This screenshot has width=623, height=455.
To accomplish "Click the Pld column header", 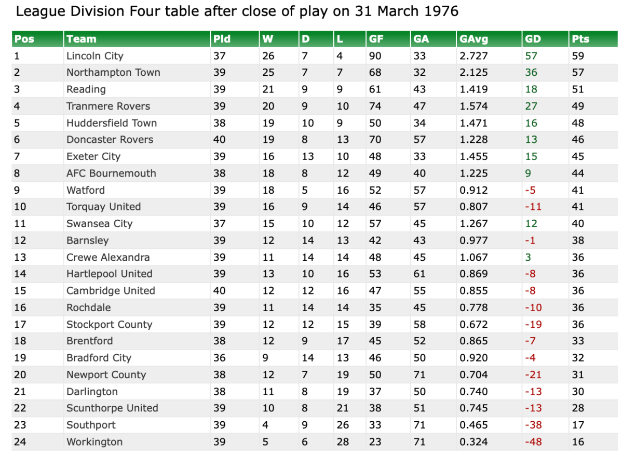I will (221, 39).
